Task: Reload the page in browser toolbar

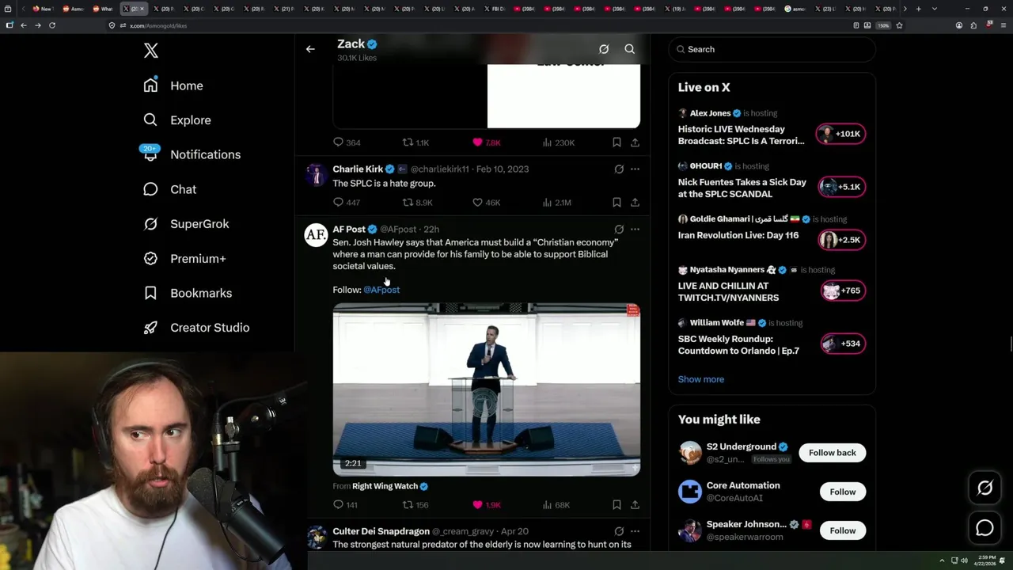Action: pos(52,25)
